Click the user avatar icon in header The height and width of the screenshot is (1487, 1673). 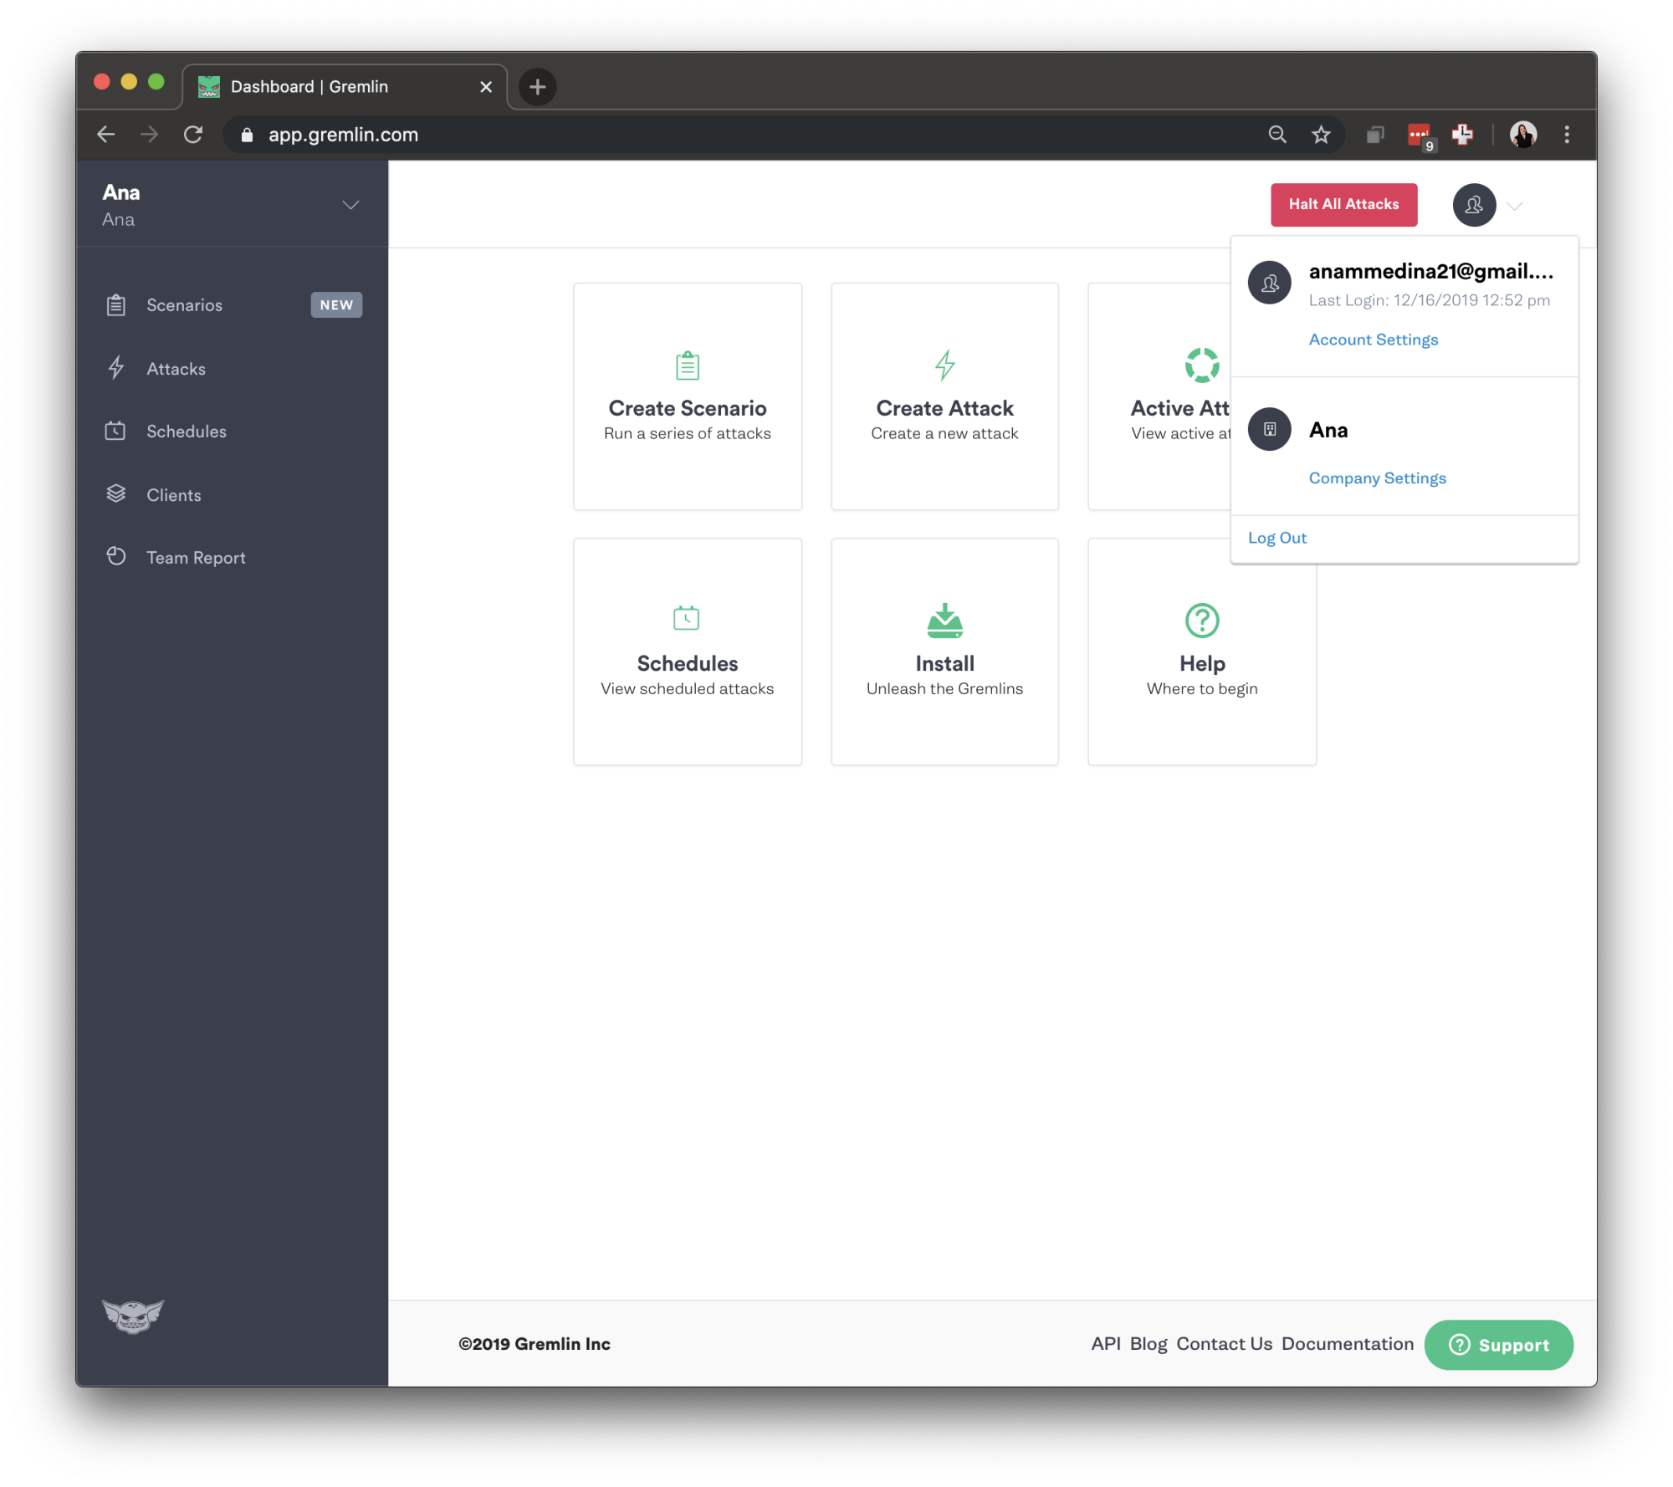click(x=1474, y=205)
